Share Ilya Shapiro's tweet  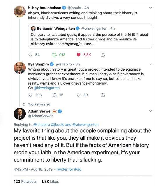coord(103,95)
